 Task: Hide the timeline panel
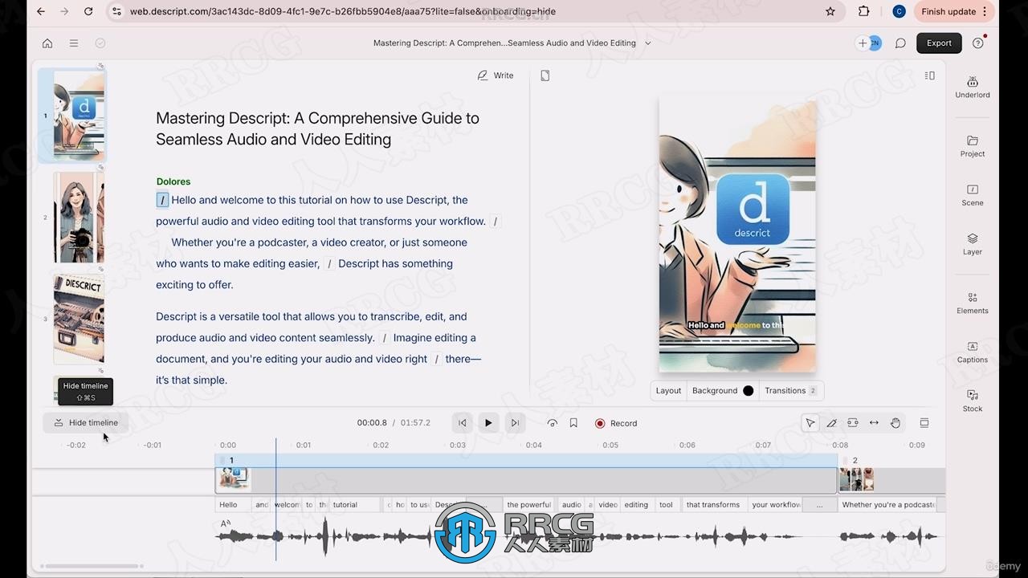86,423
